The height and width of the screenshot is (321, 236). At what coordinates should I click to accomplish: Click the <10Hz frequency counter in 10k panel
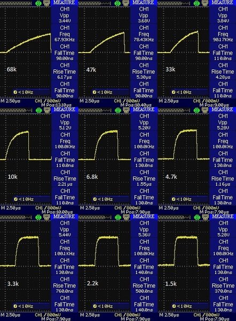click(x=24, y=199)
